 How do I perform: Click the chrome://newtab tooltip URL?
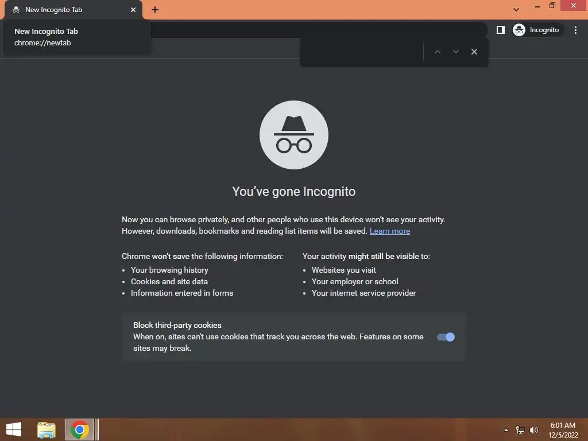42,42
